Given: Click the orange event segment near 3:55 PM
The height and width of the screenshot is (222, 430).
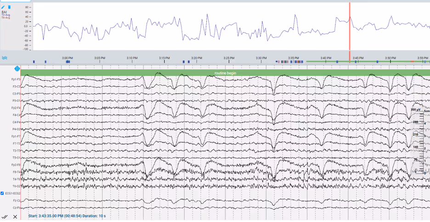Looking at the screenshot, I should 412,61.
